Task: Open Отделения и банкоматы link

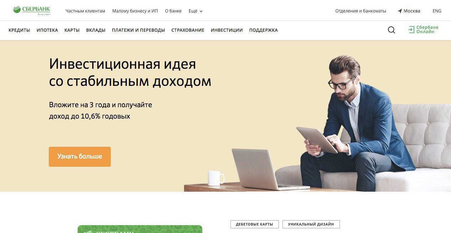Action: coord(361,11)
